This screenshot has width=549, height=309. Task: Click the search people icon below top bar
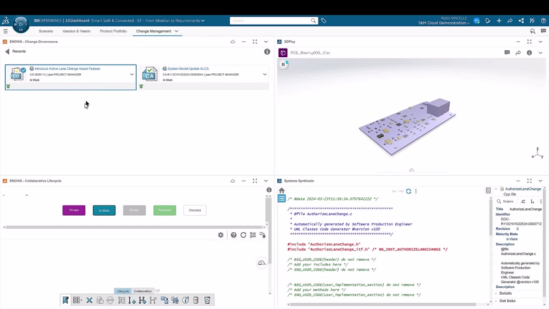[532, 31]
